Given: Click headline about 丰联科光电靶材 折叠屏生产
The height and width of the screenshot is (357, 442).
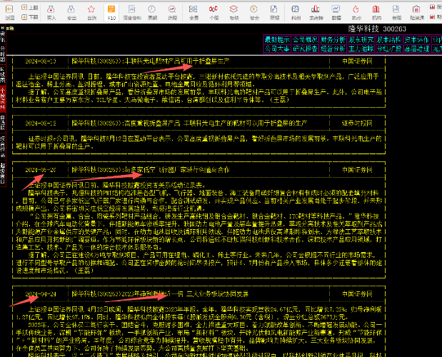Looking at the screenshot, I should [150, 61].
